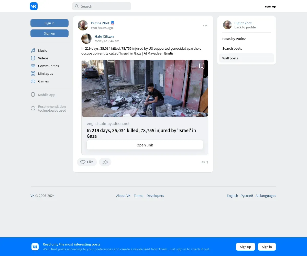The image size is (307, 256).
Task: Open the Developers footer link
Action: [155, 196]
